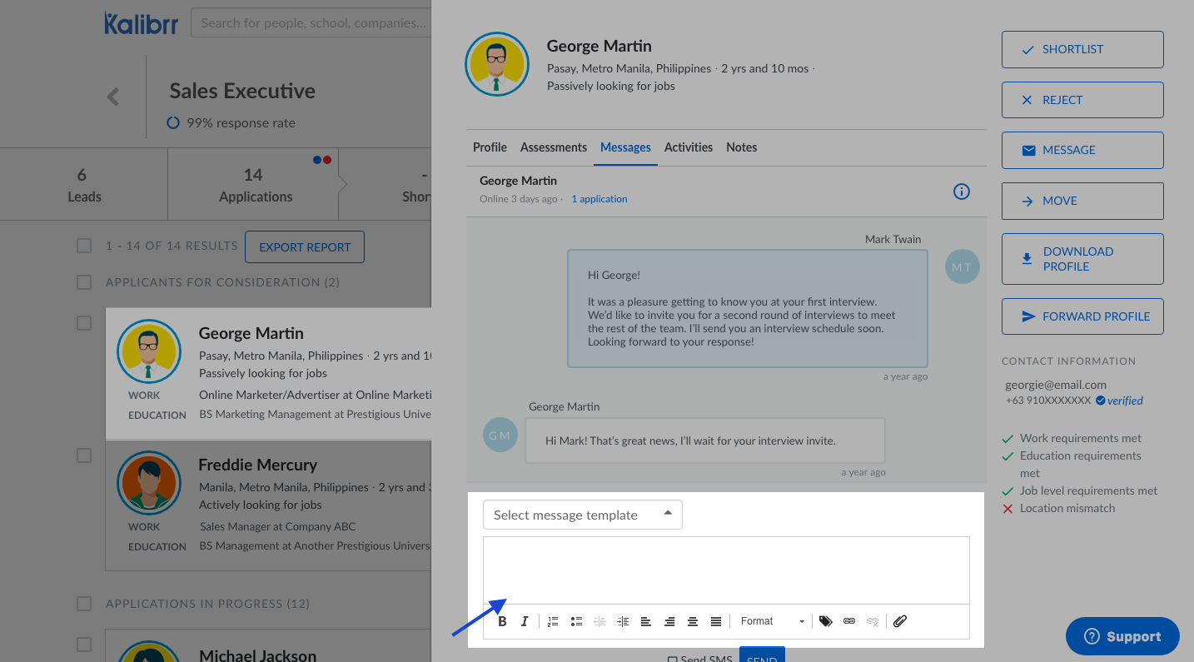
Task: Toggle italic formatting in message editor
Action: pyautogui.click(x=525, y=621)
